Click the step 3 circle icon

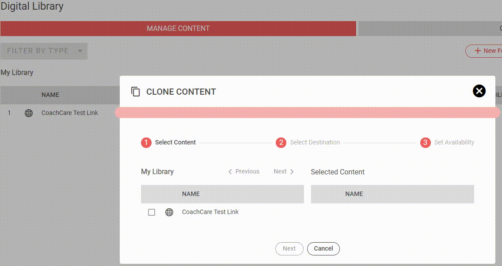coord(425,143)
